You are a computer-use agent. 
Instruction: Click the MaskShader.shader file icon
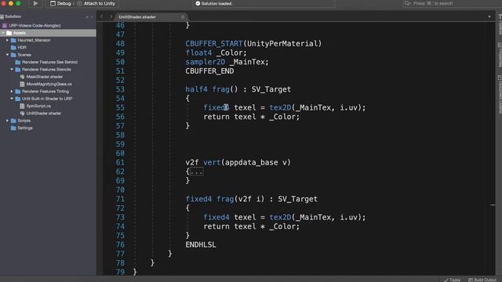[22, 77]
